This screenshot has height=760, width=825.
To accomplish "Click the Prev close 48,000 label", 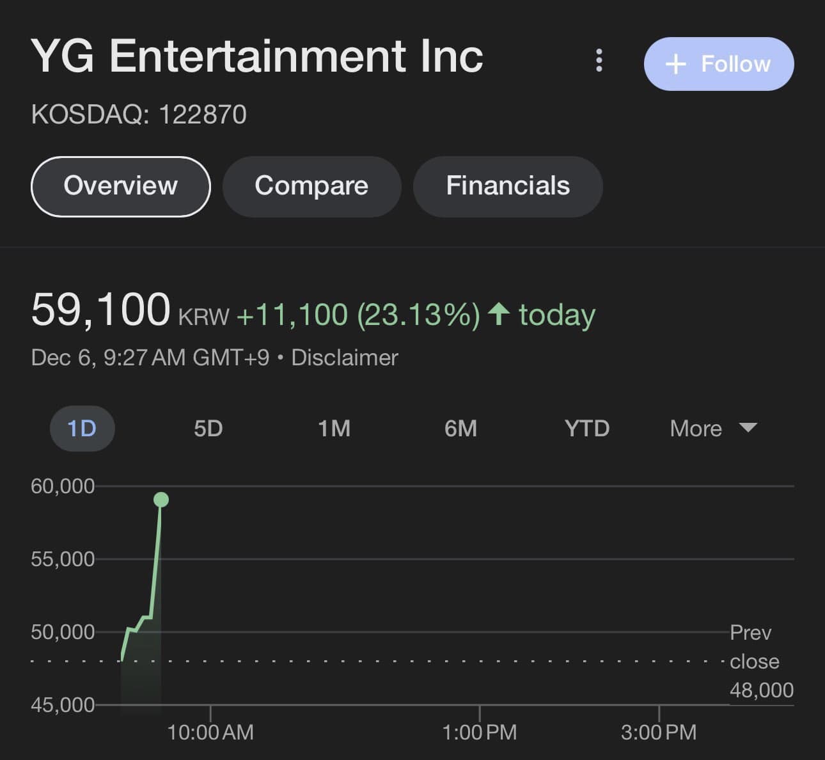I will coord(760,661).
